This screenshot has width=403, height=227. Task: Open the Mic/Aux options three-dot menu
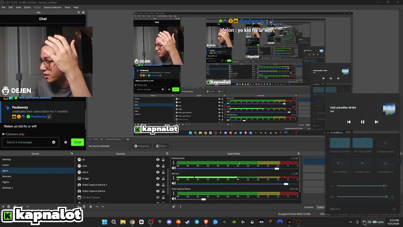pos(173,178)
